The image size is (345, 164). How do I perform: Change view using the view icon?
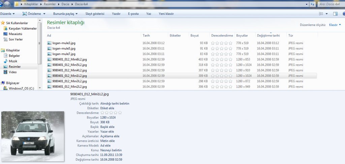point(321,14)
